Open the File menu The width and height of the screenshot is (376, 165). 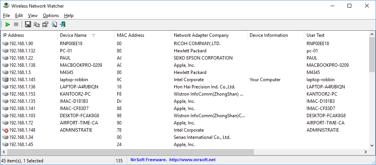pyautogui.click(x=6, y=16)
